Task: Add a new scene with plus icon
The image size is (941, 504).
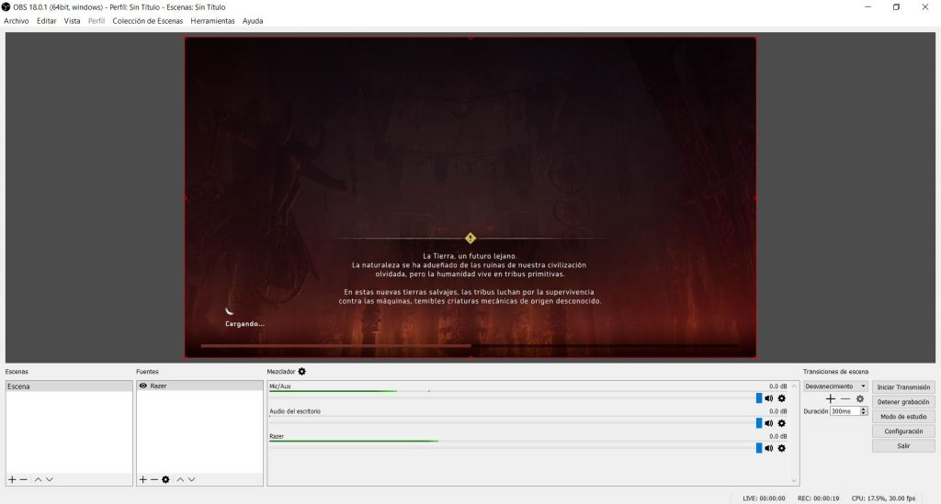Action: [x=12, y=479]
